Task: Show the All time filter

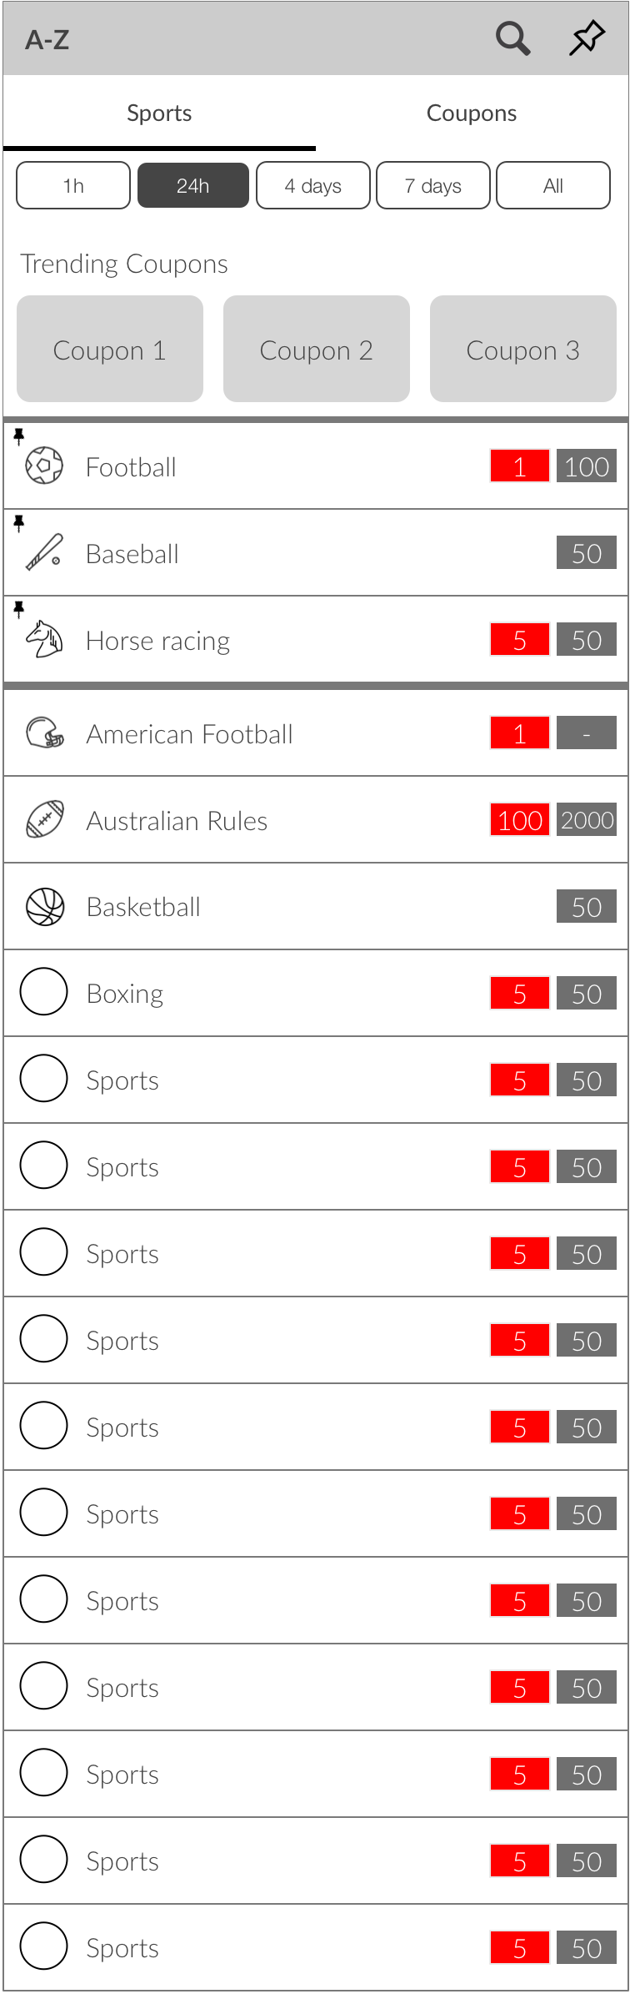Action: (x=553, y=185)
